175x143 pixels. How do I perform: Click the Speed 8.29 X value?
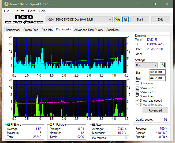(163, 137)
